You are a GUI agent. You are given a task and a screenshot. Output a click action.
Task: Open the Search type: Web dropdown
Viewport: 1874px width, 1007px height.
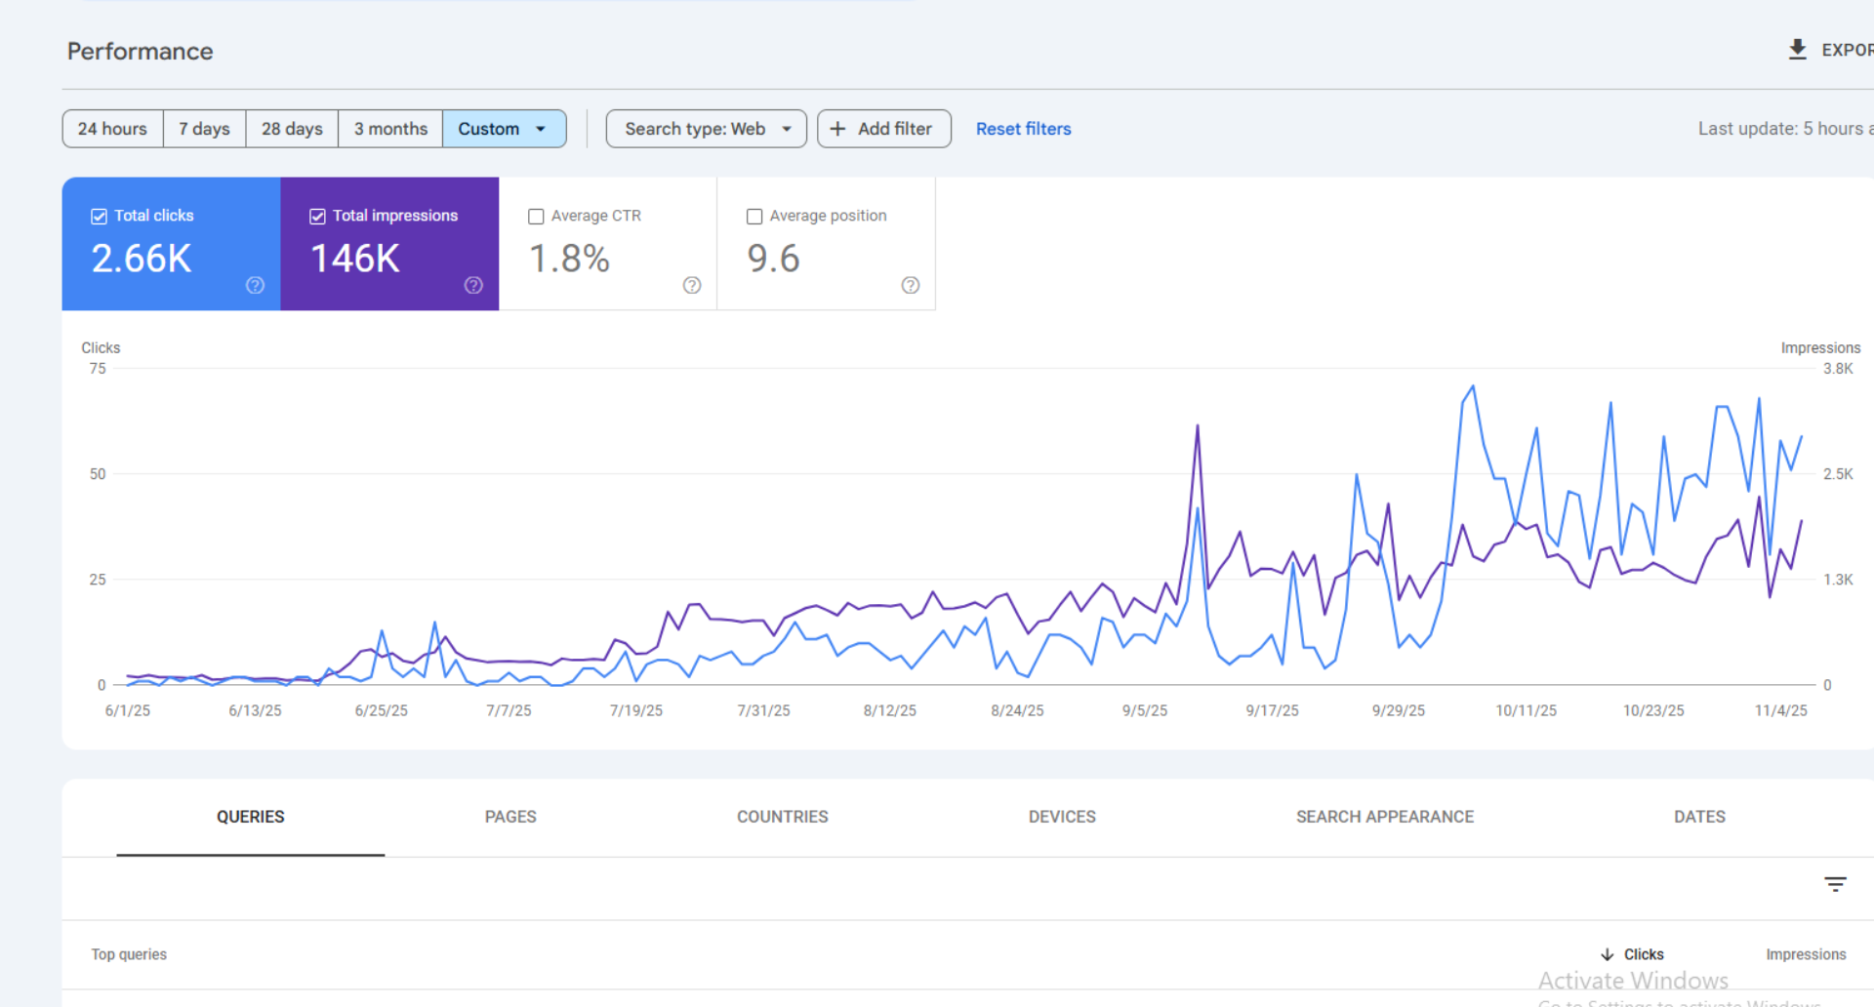coord(705,128)
